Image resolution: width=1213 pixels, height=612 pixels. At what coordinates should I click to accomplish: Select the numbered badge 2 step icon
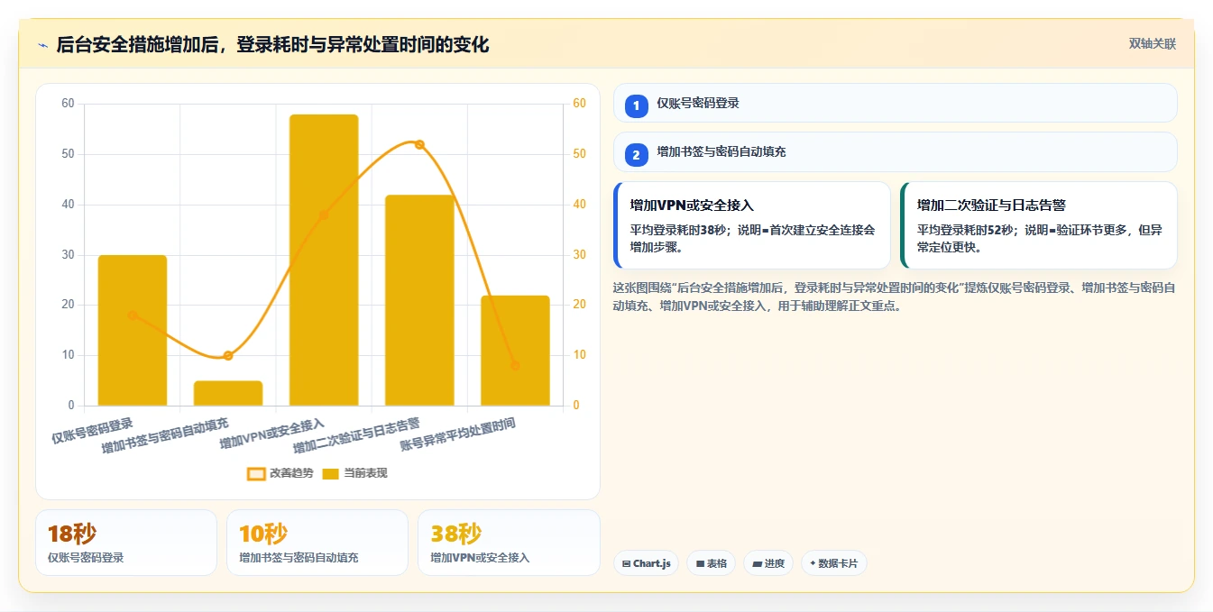(636, 155)
